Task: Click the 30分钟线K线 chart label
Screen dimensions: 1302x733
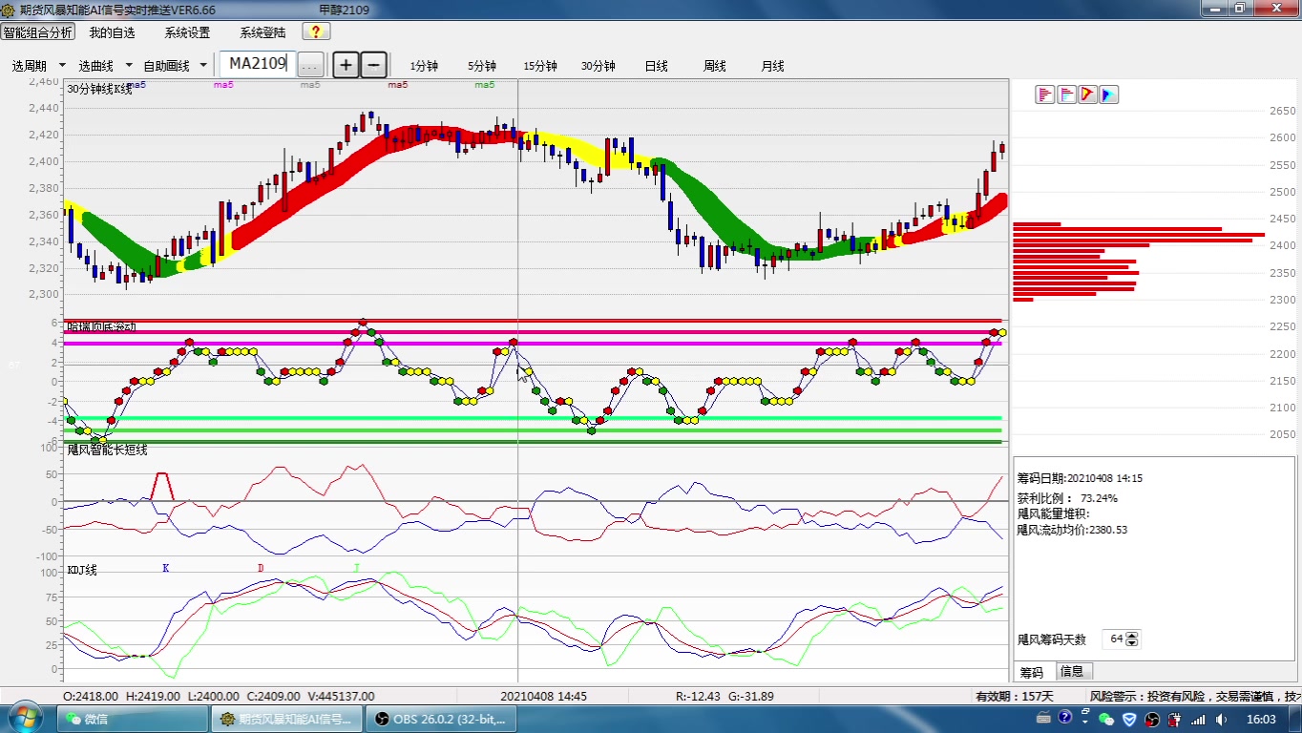Action: (x=99, y=89)
